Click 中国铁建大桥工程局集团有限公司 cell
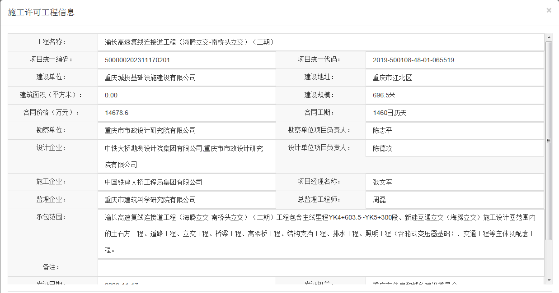The width and height of the screenshot is (559, 293). [x=187, y=182]
